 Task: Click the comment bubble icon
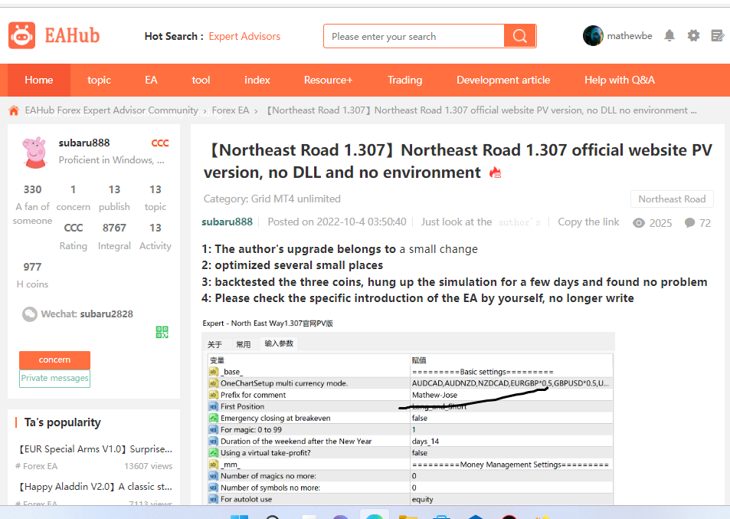point(689,222)
